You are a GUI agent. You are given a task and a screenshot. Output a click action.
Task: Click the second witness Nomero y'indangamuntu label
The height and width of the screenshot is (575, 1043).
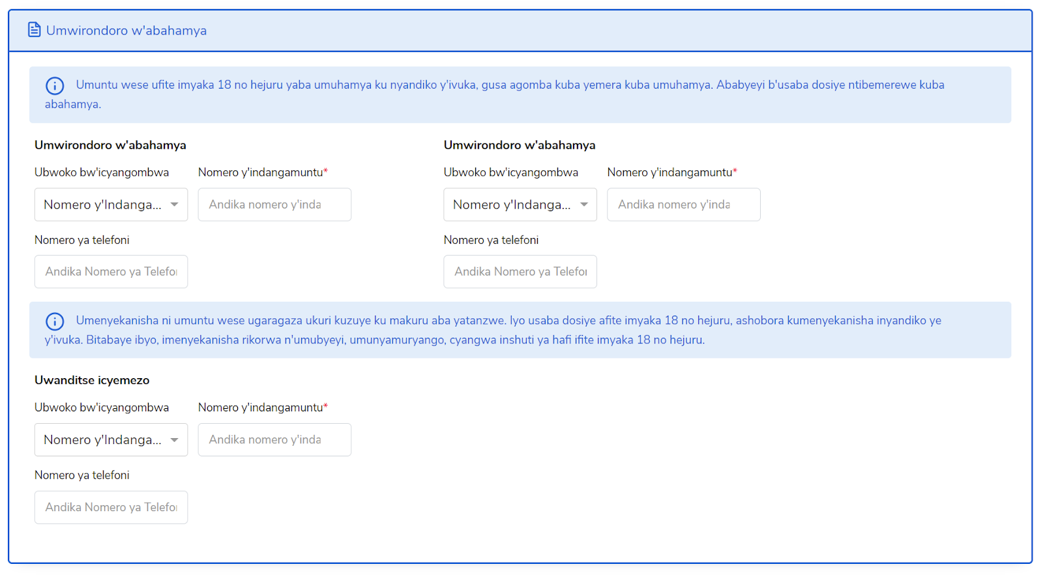(672, 172)
